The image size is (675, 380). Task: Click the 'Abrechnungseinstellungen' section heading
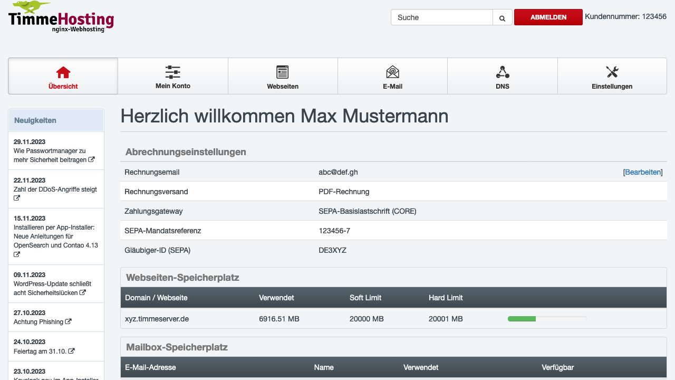(186, 152)
